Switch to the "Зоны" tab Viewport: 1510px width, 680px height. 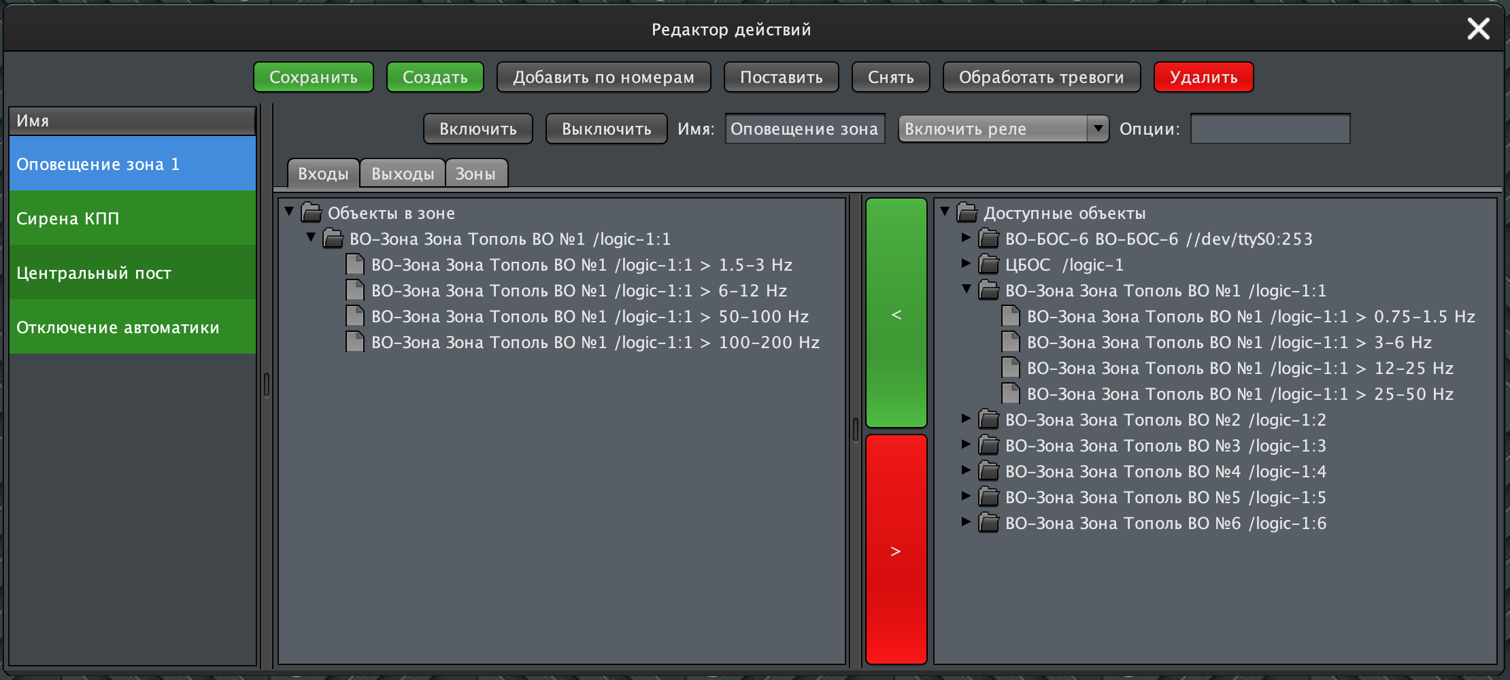476,173
